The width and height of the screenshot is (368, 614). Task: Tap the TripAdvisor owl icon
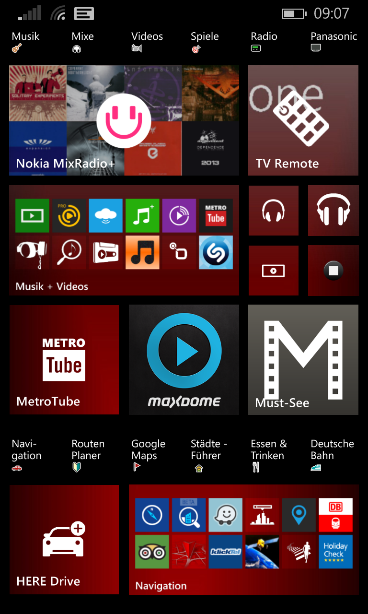pos(152,552)
